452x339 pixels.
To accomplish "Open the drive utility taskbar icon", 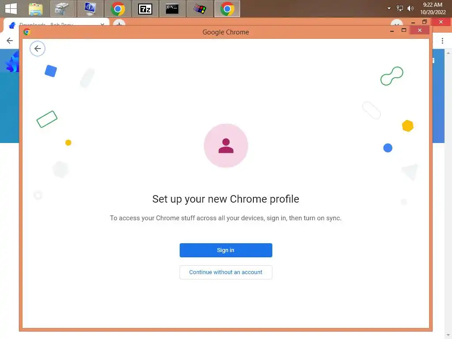I will (62, 9).
